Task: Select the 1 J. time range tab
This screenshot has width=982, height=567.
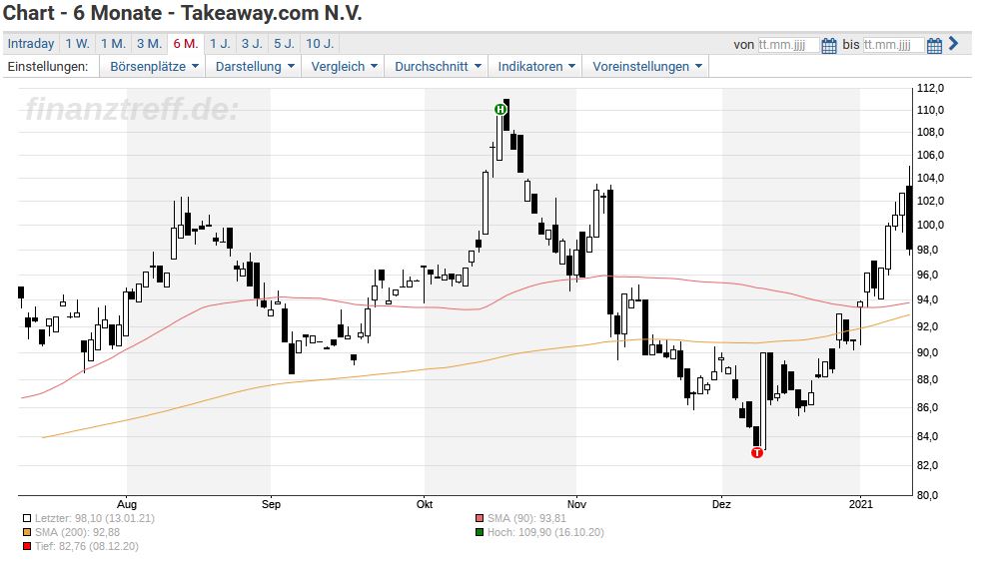Action: coord(220,44)
